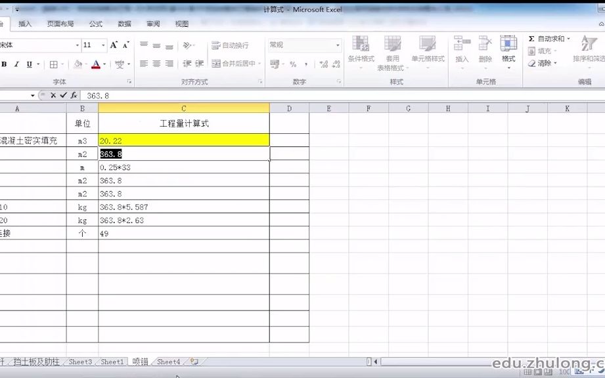Switch to the 公式 ribbon tab
The image size is (605, 378).
(x=96, y=24)
